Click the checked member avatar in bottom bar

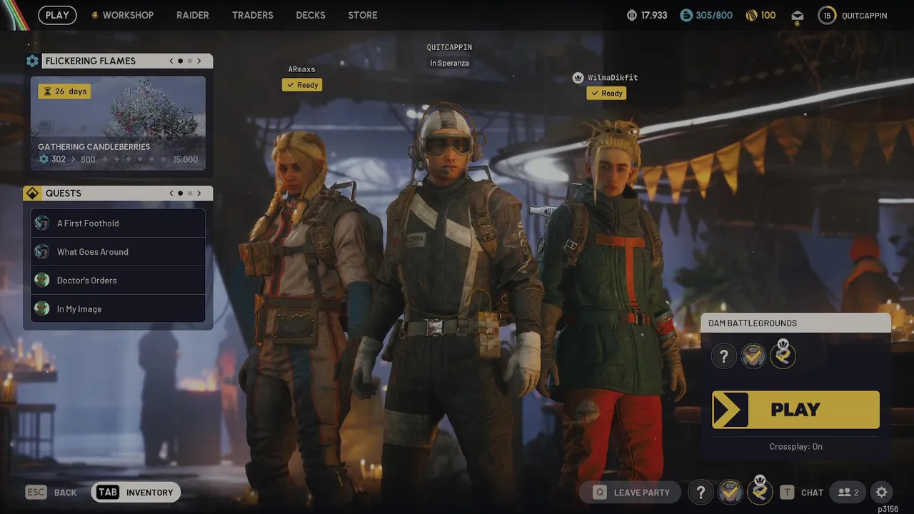pos(730,493)
